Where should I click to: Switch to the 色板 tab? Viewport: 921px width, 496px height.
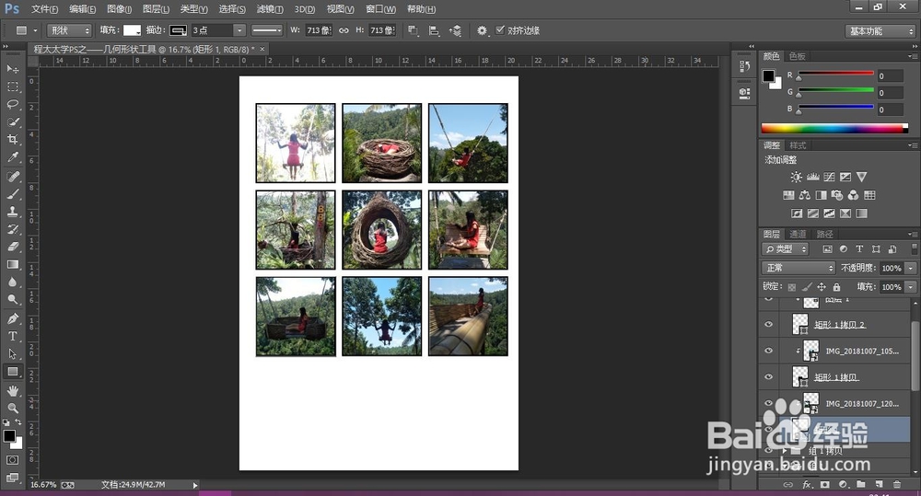point(797,56)
